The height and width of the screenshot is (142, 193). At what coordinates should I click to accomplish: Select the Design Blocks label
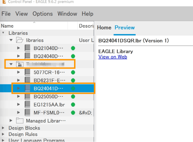(24, 128)
